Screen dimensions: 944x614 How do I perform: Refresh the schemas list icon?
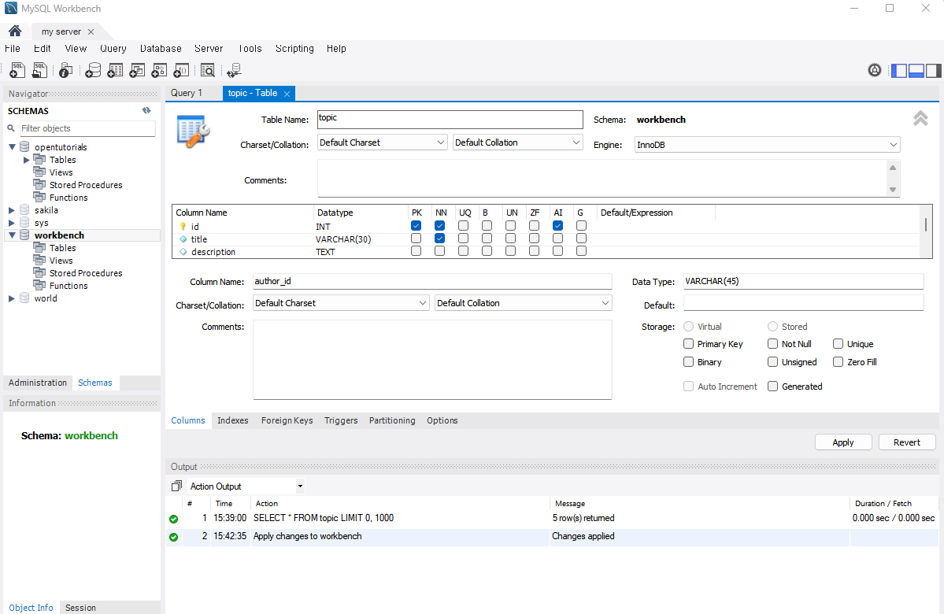(x=146, y=110)
